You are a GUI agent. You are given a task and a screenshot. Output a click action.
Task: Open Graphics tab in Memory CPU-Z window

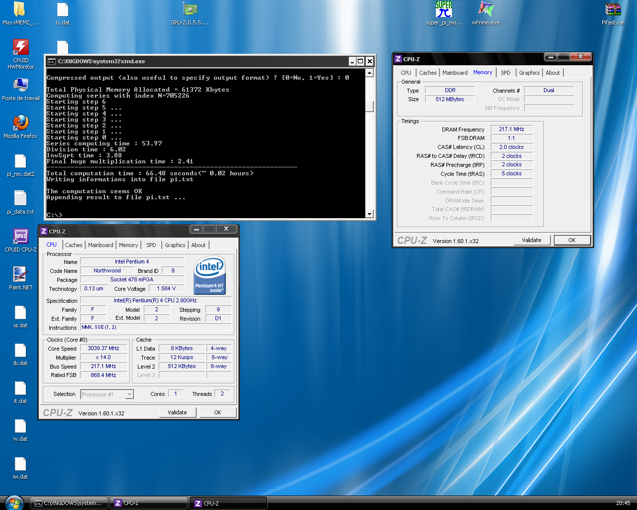(529, 73)
